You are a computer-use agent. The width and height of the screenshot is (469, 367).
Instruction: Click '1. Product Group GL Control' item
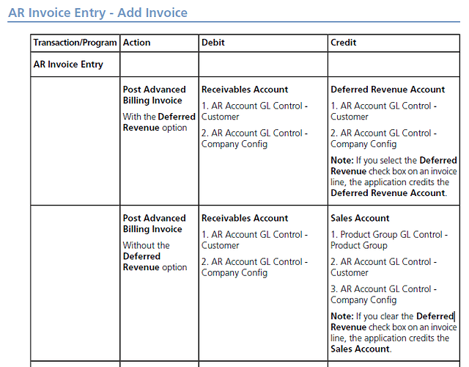(389, 240)
